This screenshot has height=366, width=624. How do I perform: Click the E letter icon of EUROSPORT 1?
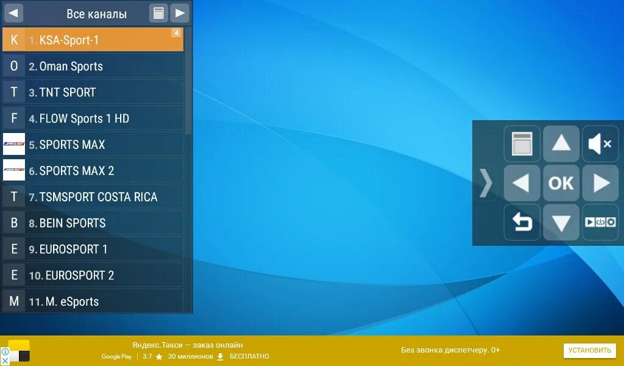tap(14, 249)
